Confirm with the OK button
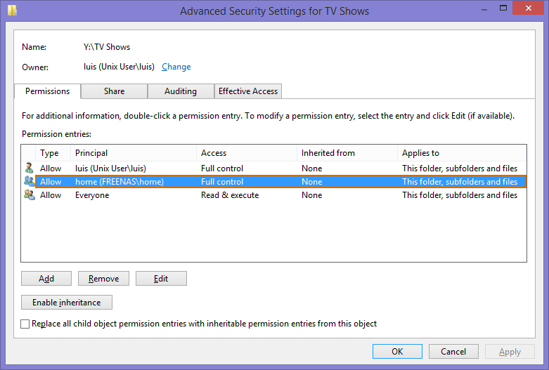The height and width of the screenshot is (370, 549). [397, 352]
